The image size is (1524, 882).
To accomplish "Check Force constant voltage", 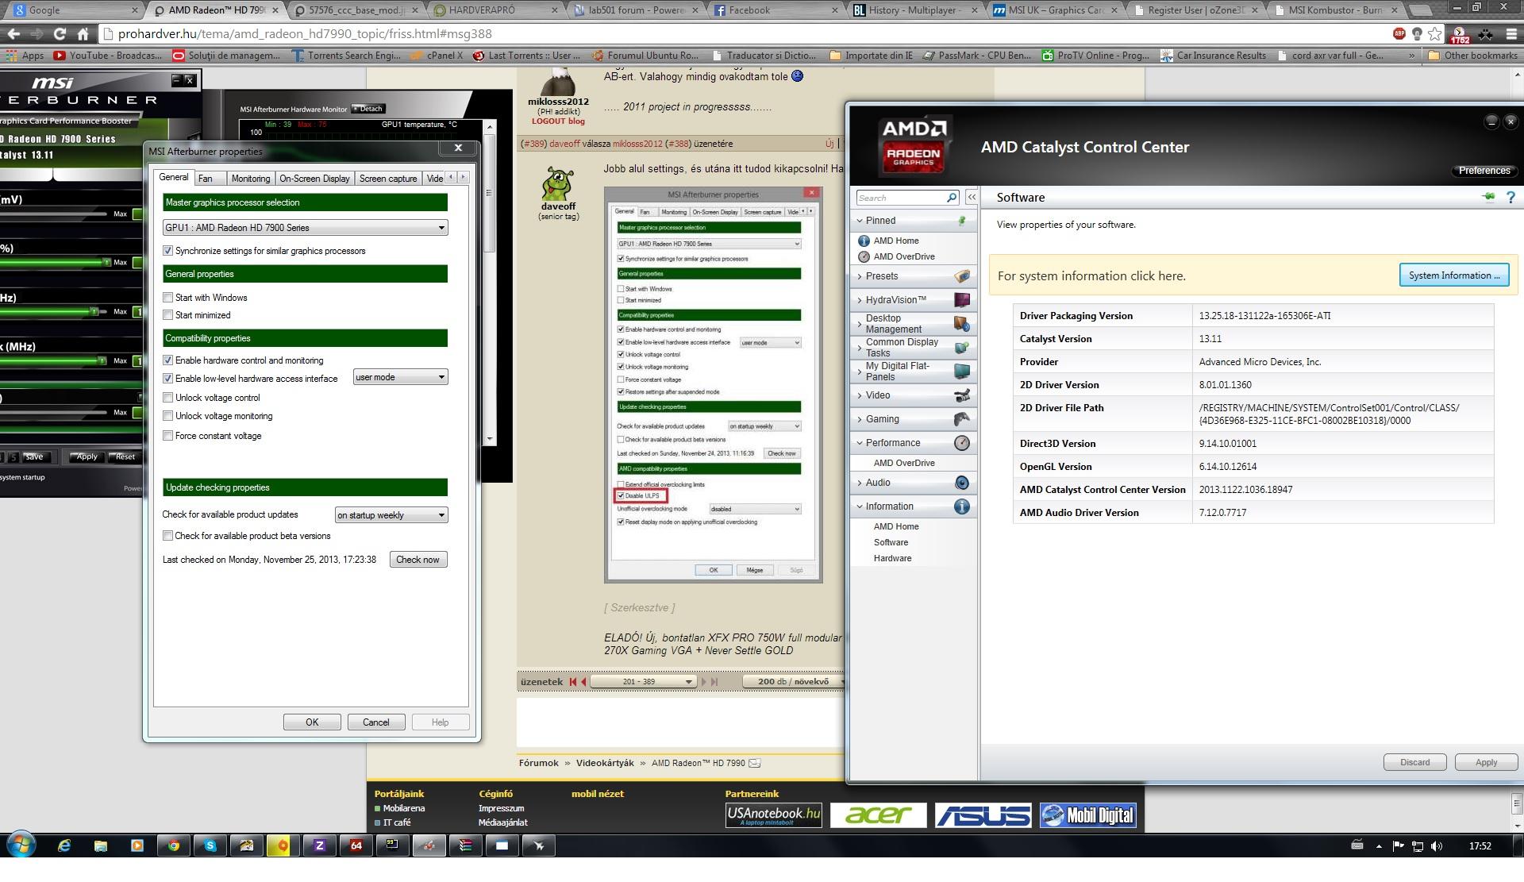I will click(x=167, y=436).
